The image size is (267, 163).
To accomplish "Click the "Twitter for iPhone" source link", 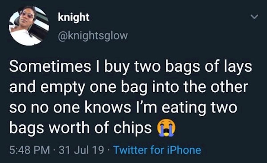I will coord(157,150).
